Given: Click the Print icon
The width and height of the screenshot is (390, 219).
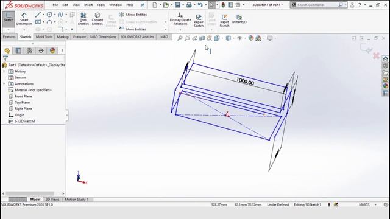Looking at the screenshot, I should coord(189,5).
